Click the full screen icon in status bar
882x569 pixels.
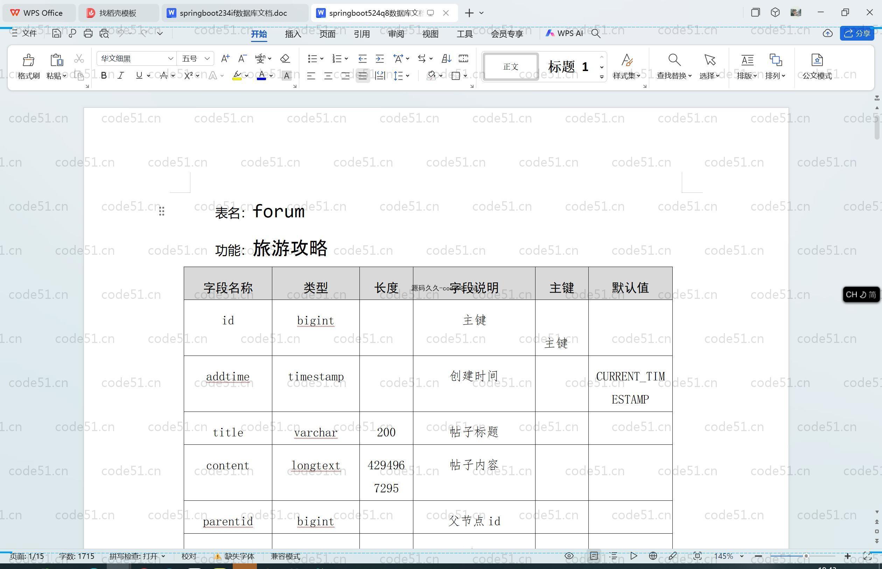(x=867, y=556)
